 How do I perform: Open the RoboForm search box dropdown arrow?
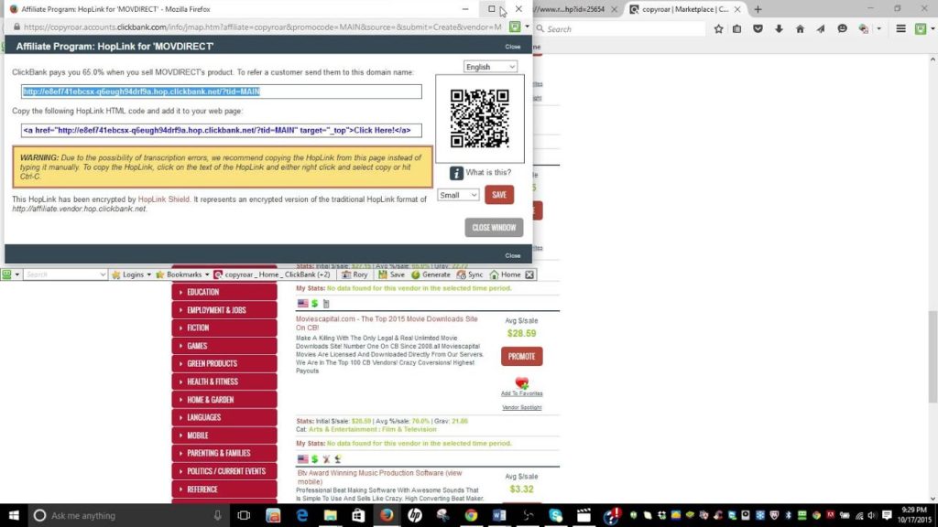(x=103, y=274)
